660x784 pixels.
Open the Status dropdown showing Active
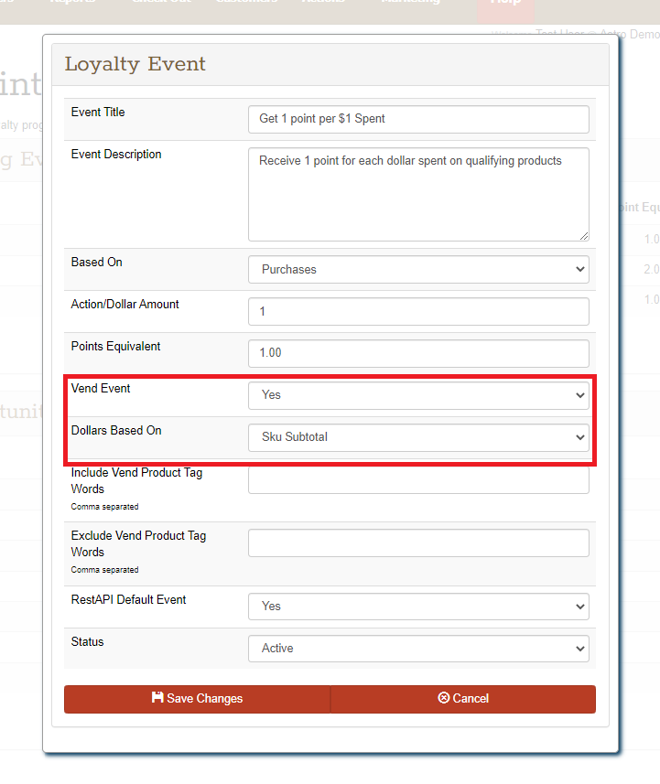coord(418,649)
